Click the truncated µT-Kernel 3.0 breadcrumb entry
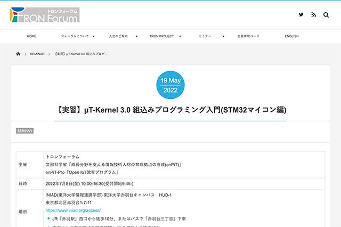 (80, 54)
